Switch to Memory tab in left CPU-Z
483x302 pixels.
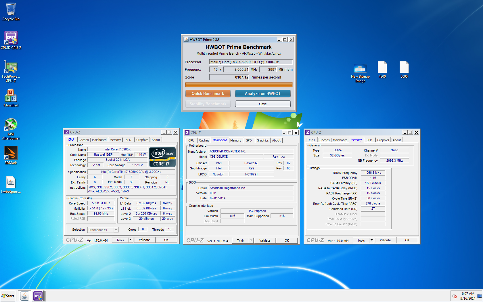coord(115,140)
